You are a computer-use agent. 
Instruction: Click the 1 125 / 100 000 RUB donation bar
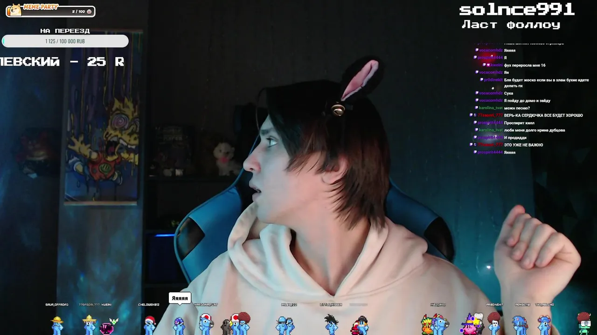tap(65, 41)
